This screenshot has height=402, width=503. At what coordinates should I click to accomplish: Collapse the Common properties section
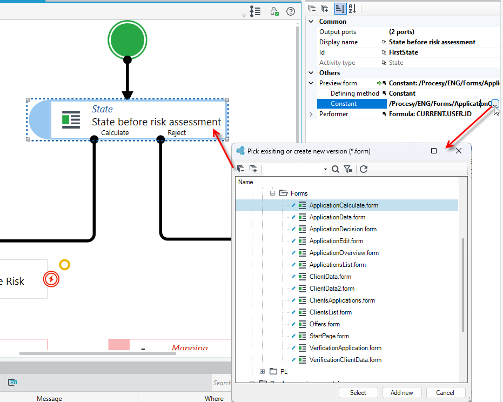[x=311, y=22]
